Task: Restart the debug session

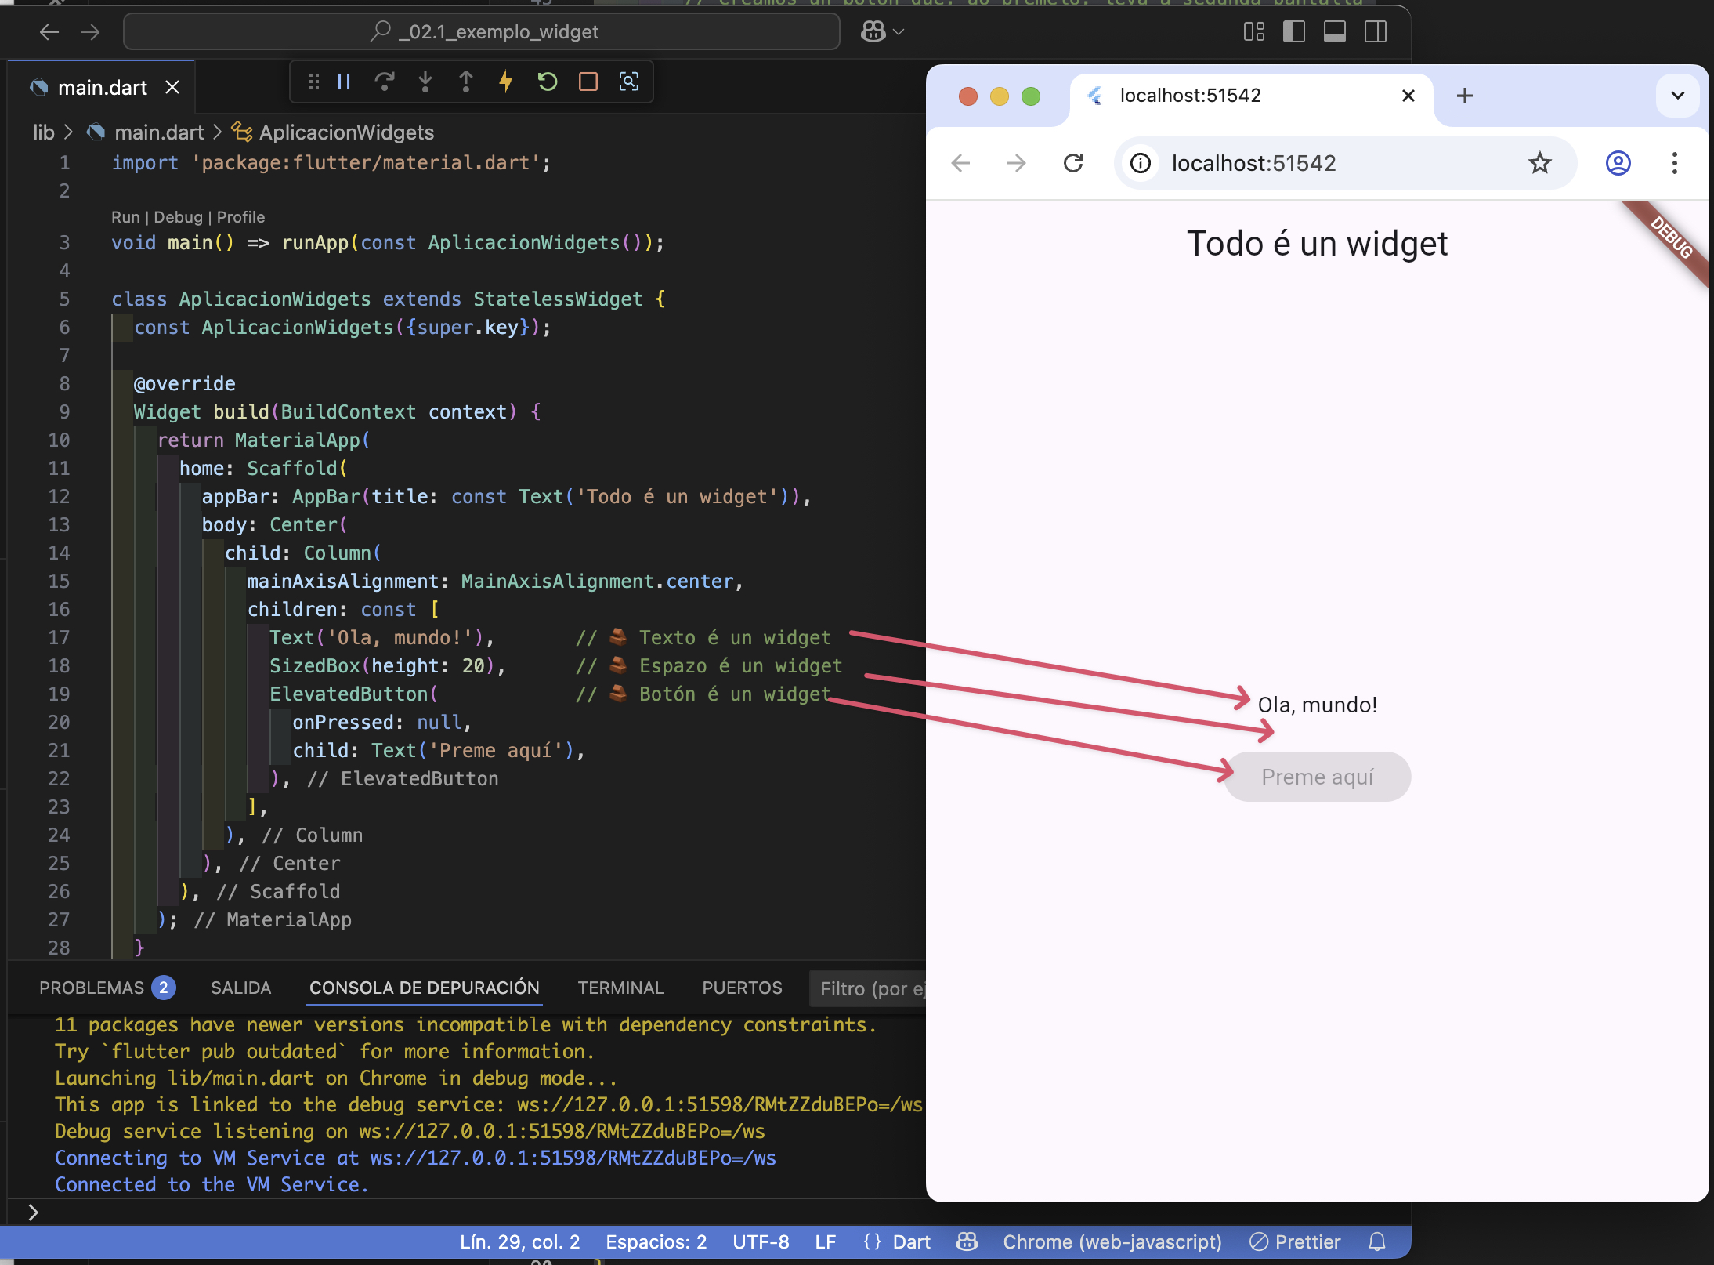Action: click(547, 82)
